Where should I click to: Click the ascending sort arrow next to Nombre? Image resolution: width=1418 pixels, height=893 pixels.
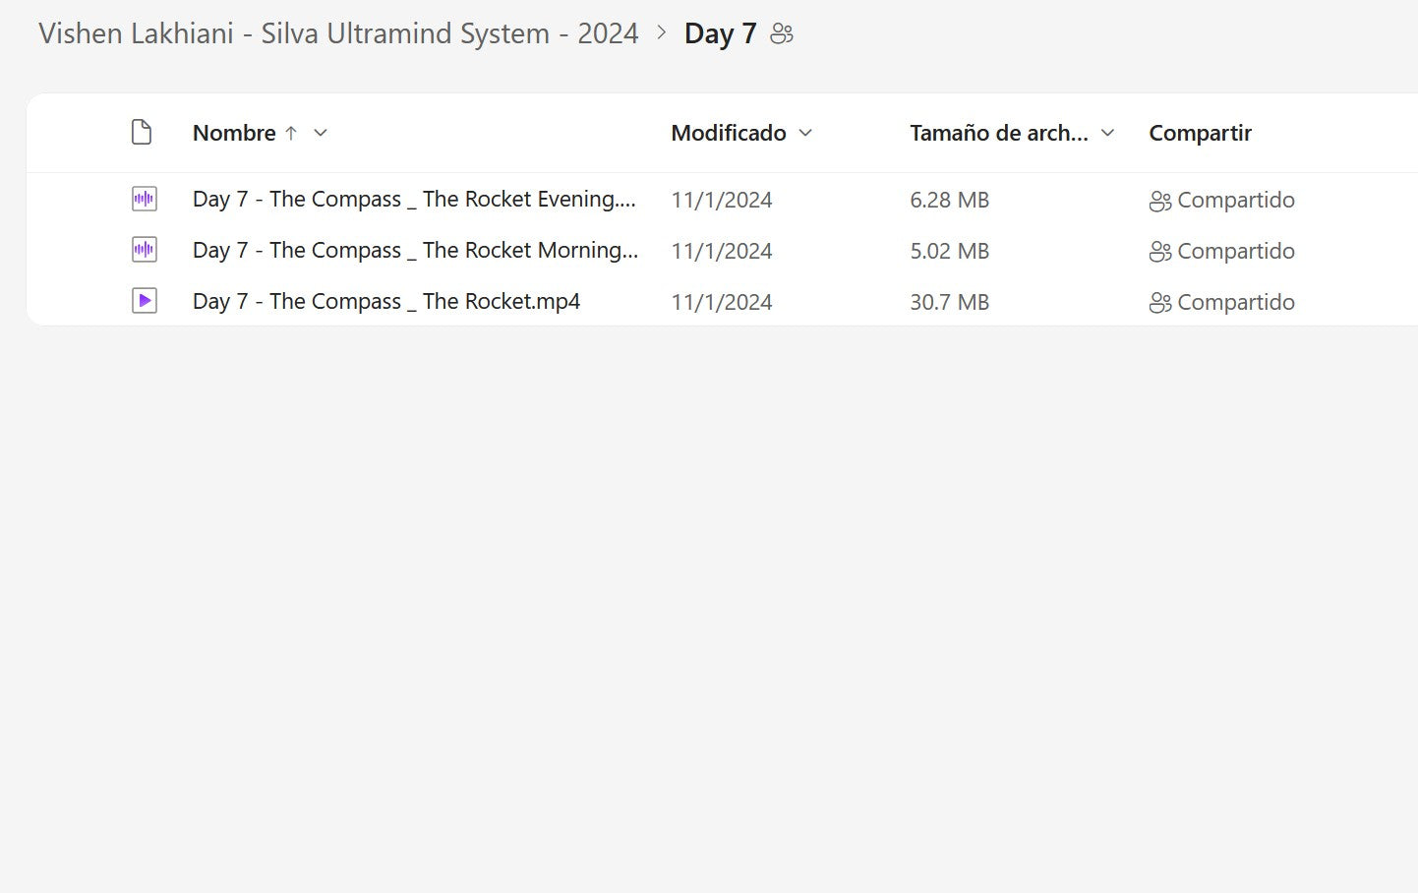[x=291, y=133]
